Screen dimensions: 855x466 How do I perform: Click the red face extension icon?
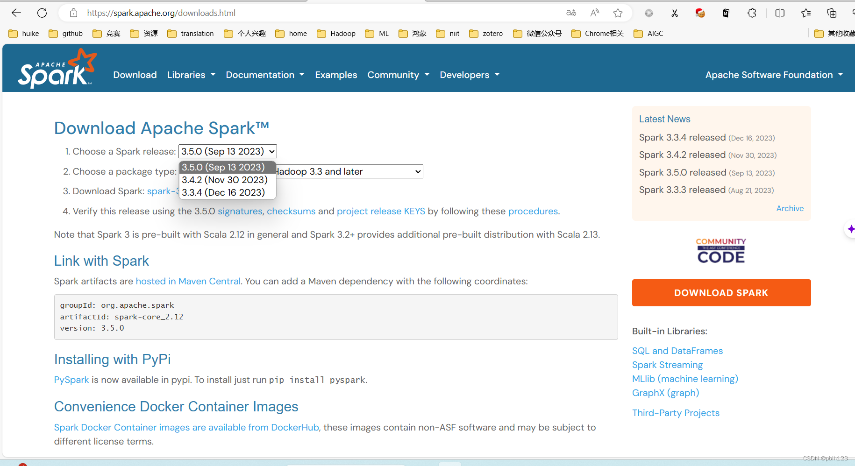[x=700, y=13]
